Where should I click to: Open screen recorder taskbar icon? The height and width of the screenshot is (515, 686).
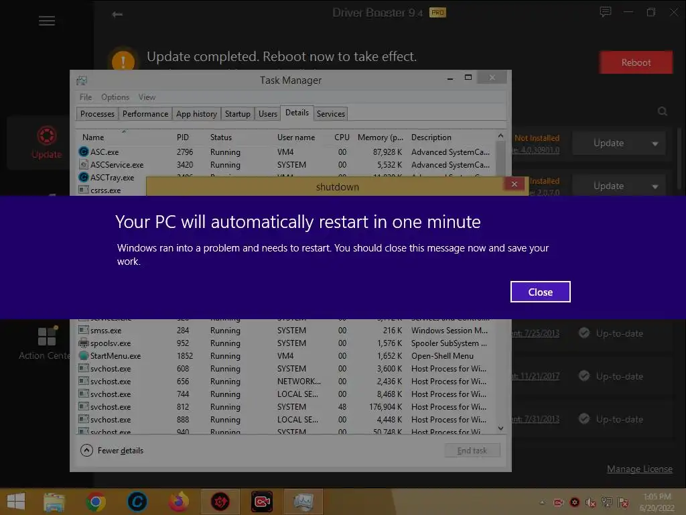click(262, 502)
